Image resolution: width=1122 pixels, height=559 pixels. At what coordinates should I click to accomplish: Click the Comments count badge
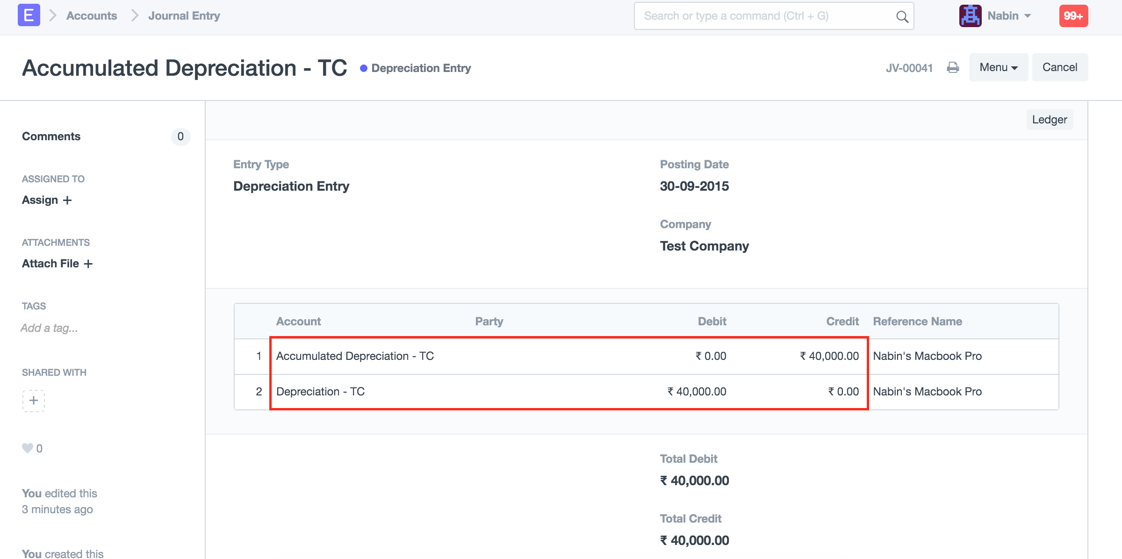pyautogui.click(x=180, y=136)
